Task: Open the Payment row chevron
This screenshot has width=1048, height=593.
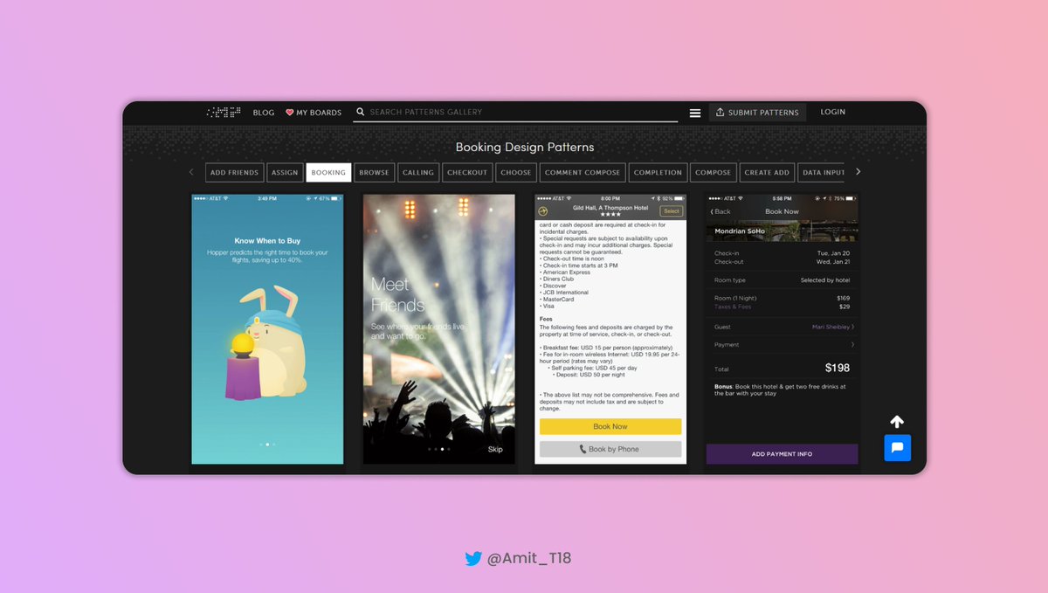Action: 852,345
